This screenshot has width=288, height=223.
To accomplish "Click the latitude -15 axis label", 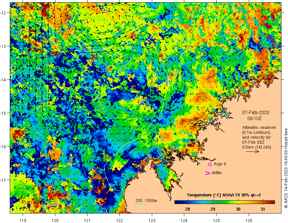I will point(4,113).
